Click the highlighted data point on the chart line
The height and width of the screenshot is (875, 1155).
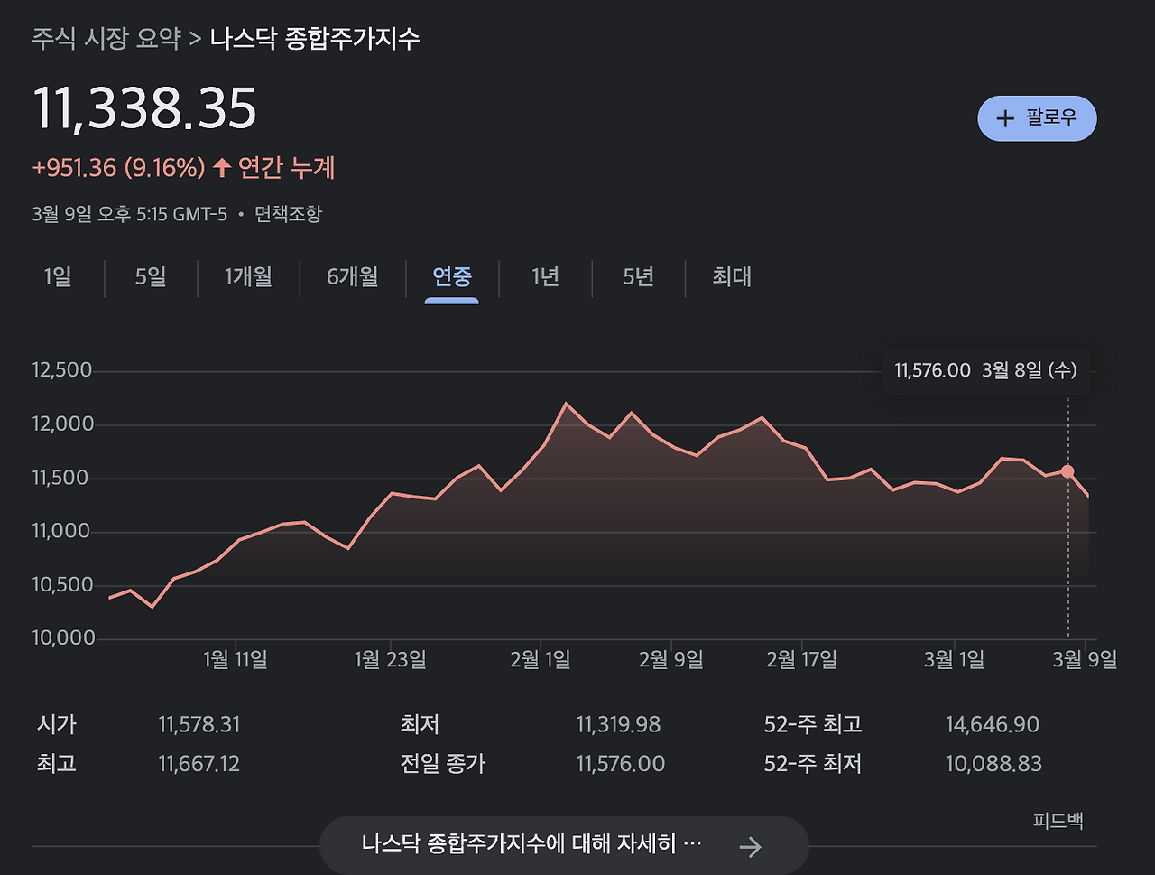1067,471
